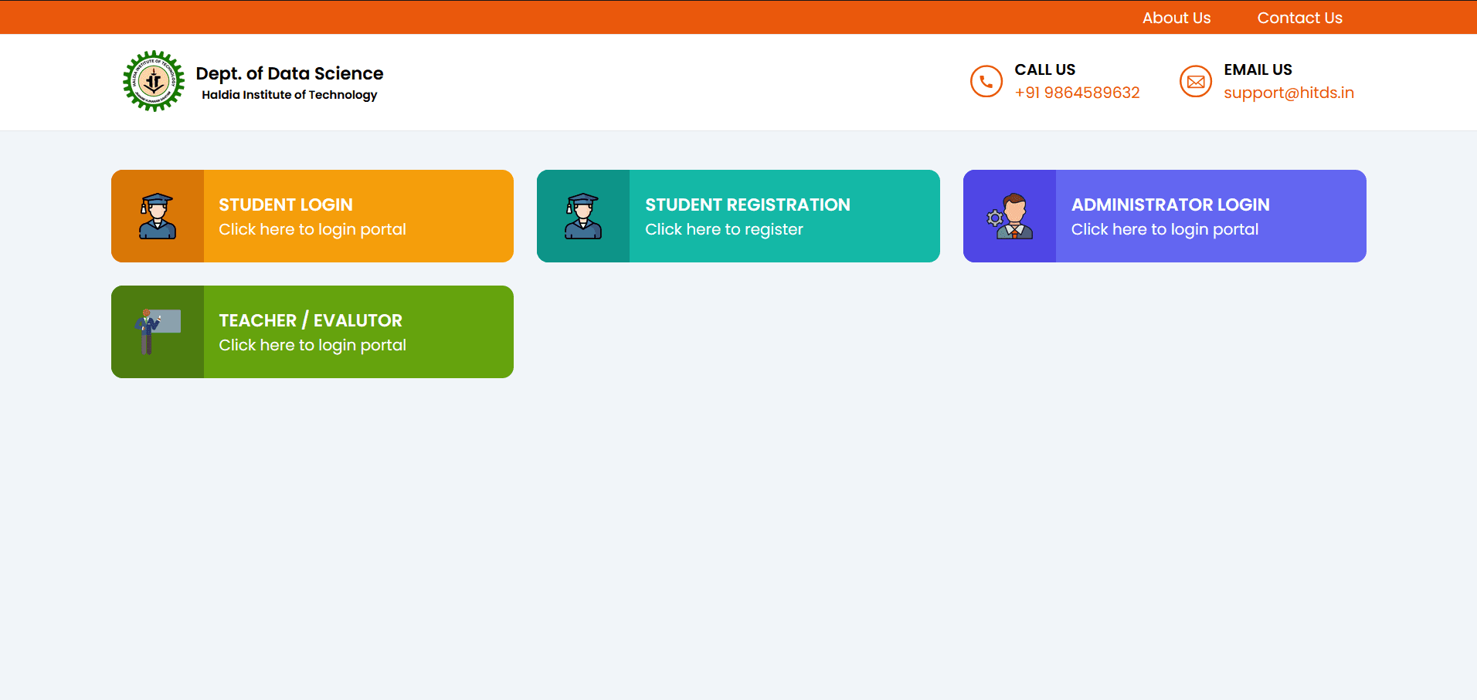Click 'Click here to login portal' under Student Login
Image resolution: width=1477 pixels, height=700 pixels.
pyautogui.click(x=312, y=229)
